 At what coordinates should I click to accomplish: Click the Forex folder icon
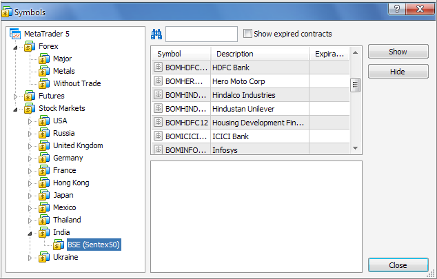(30, 46)
